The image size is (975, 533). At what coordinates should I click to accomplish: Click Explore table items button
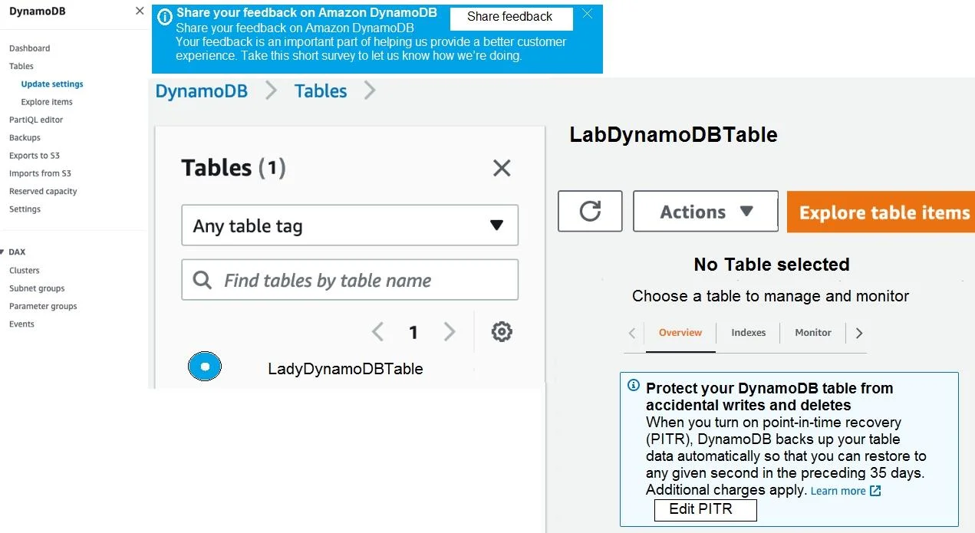[881, 212]
